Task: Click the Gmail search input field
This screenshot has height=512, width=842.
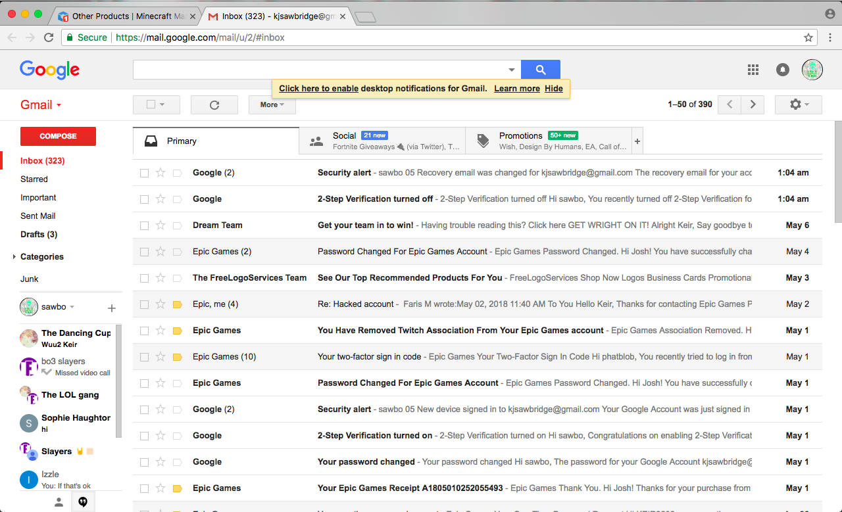Action: pos(320,70)
